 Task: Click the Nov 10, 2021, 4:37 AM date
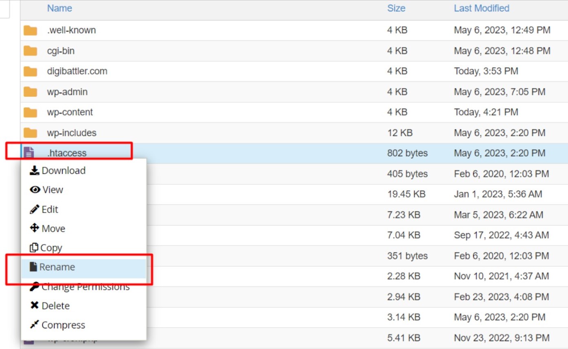(502, 276)
